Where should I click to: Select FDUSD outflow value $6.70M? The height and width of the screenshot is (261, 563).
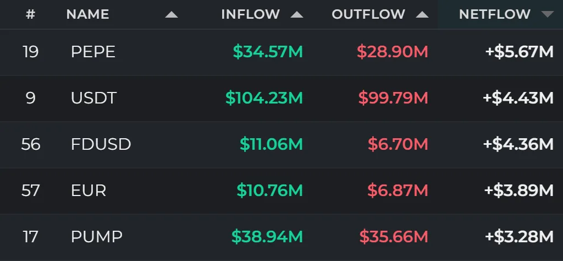(x=398, y=144)
